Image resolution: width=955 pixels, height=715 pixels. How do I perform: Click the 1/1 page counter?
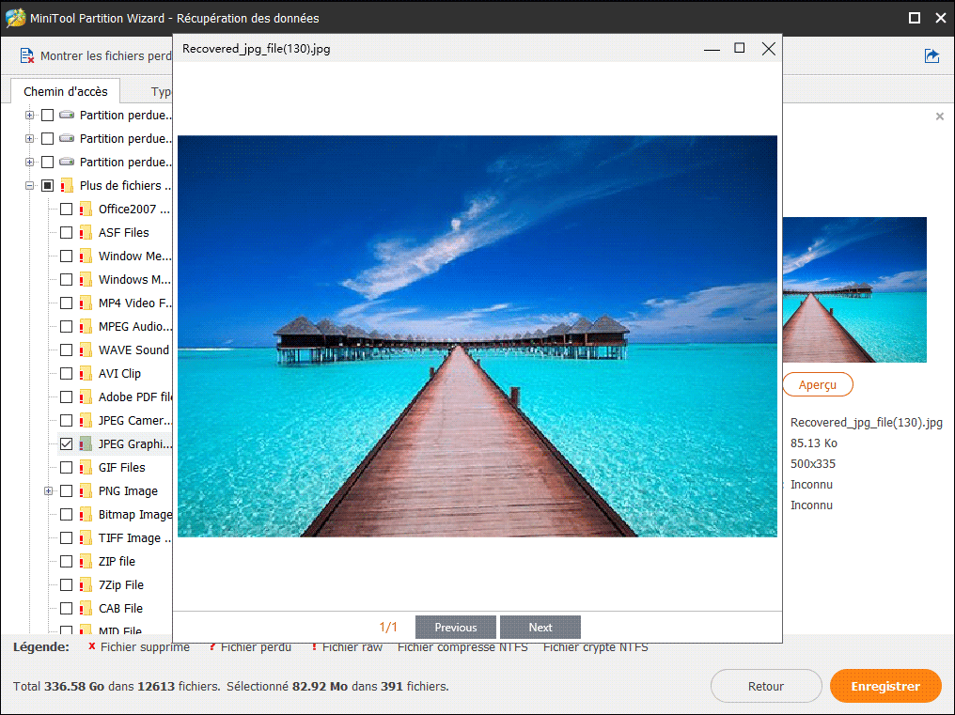(x=388, y=628)
